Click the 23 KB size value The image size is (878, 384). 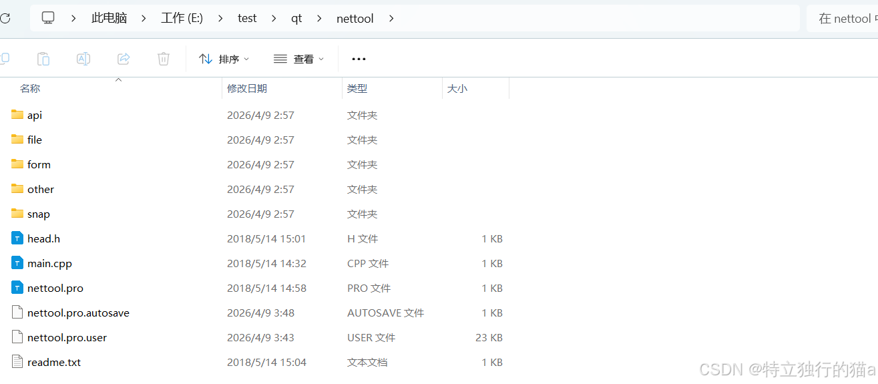click(x=489, y=337)
